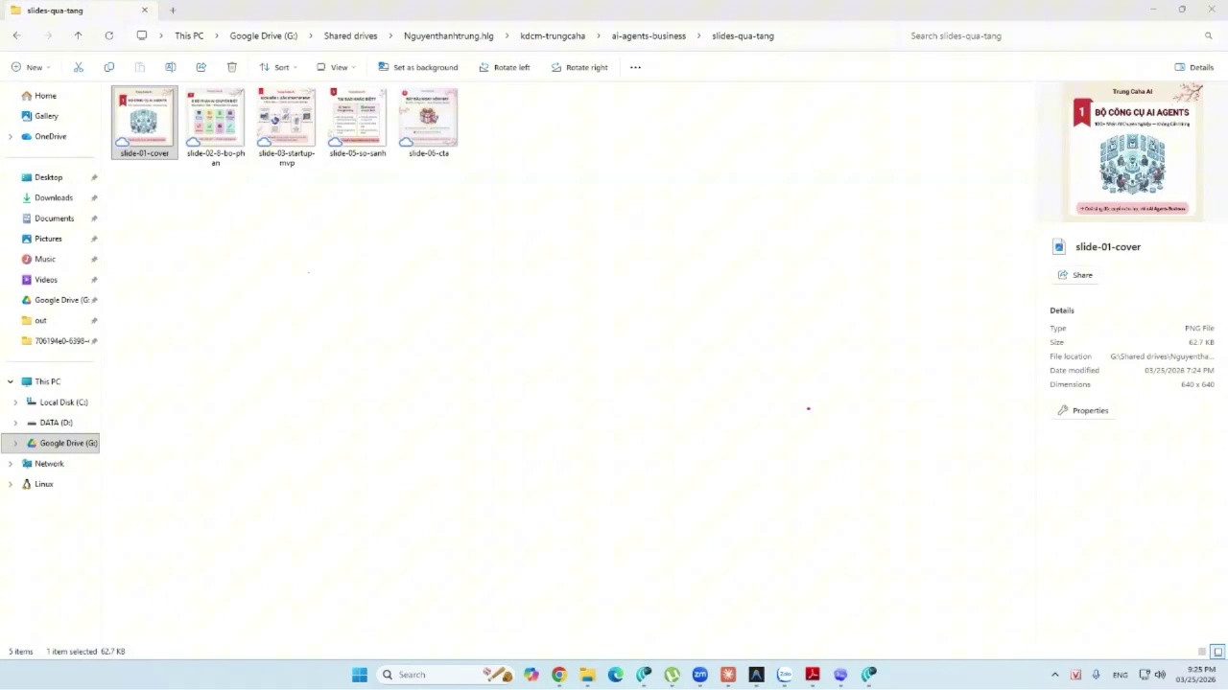Open pinned Videos folder

tap(46, 280)
